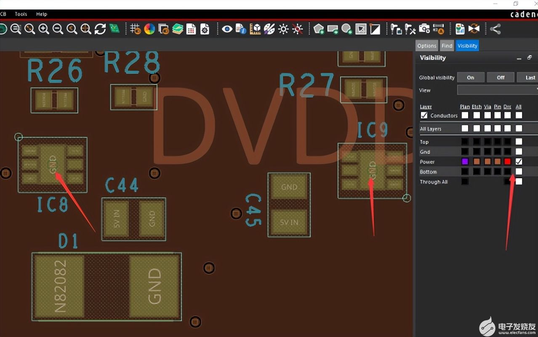
Task: Click the add polygon shape icon
Action: 319,29
